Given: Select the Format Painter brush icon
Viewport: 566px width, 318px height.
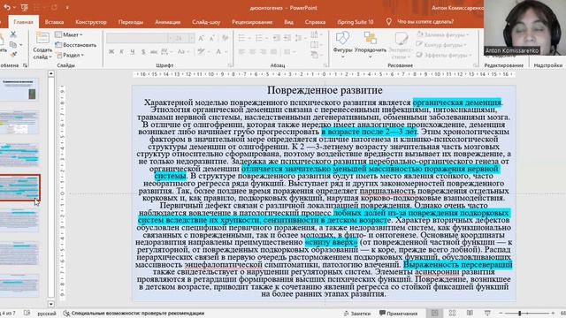Looking at the screenshot, I should 13,54.
